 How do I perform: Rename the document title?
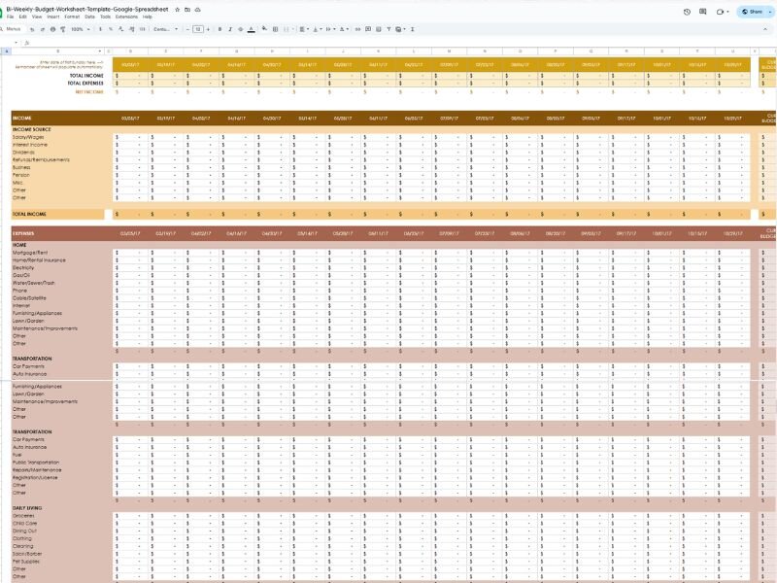[x=87, y=9]
